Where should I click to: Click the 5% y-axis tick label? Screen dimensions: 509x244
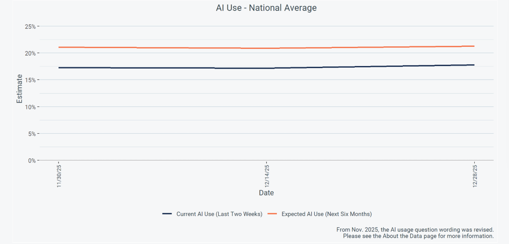tap(32, 134)
